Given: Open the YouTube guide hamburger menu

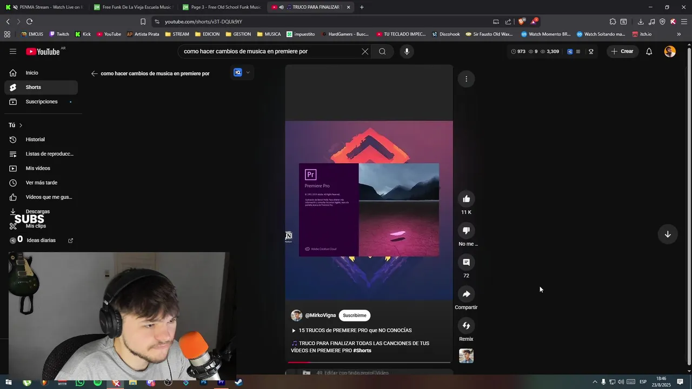Looking at the screenshot, I should coord(13,51).
